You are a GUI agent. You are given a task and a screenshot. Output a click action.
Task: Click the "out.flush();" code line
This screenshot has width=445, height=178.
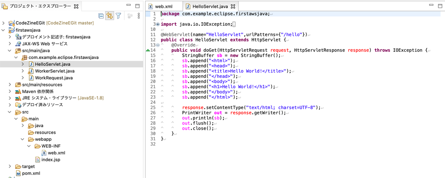point(198,123)
